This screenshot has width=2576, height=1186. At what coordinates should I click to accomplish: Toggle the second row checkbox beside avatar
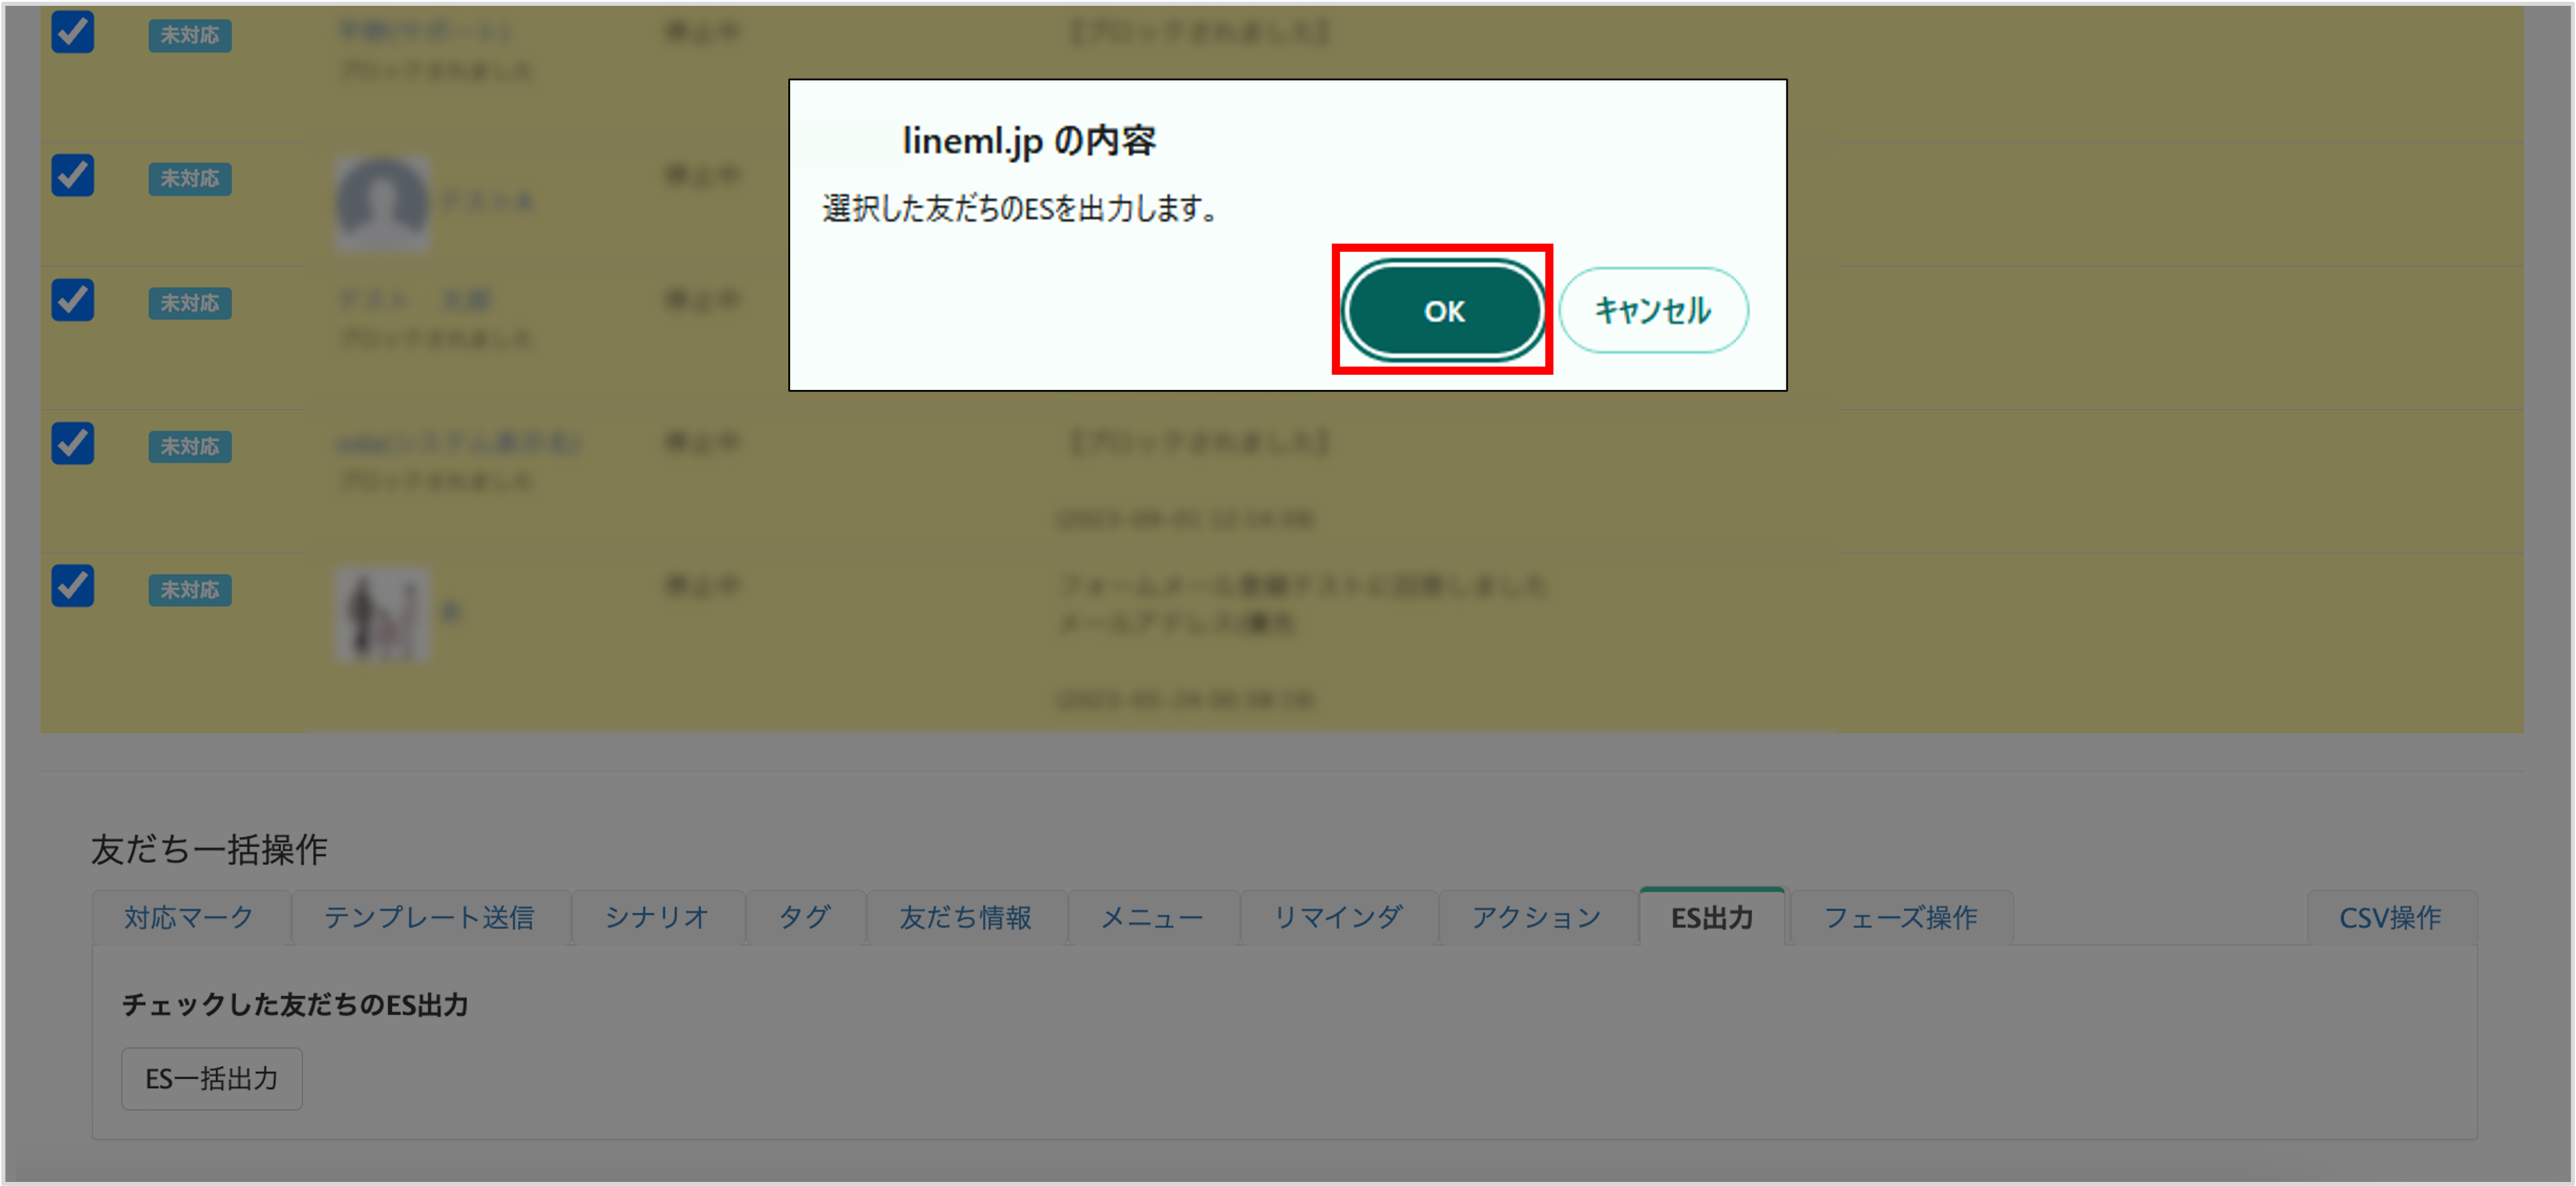(x=73, y=176)
